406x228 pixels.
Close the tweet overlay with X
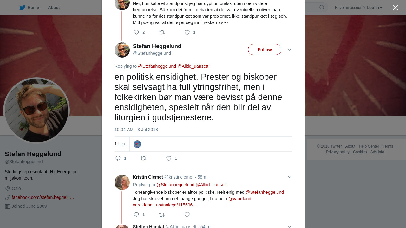395,8
